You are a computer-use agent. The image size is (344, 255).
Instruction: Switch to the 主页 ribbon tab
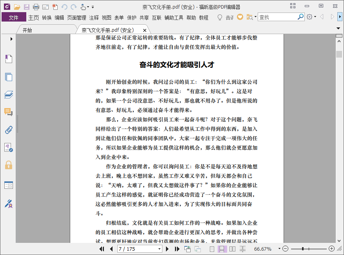pos(34,18)
